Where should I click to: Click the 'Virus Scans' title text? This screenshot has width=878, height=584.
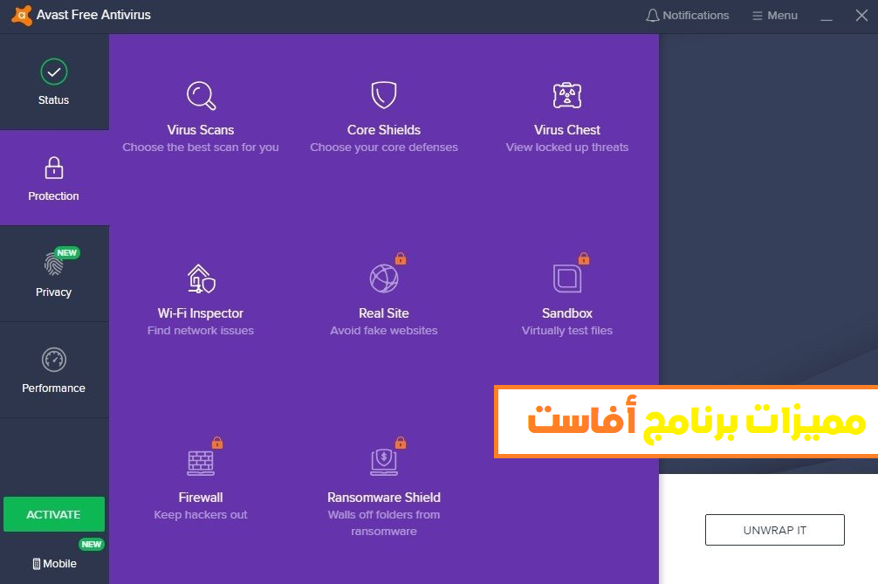(x=201, y=130)
